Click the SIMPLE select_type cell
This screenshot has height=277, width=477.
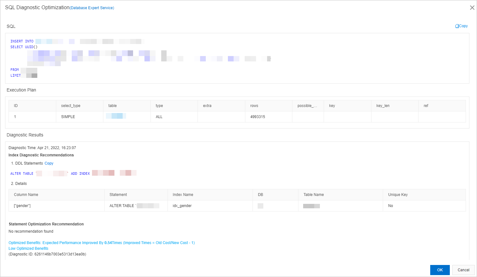click(x=80, y=117)
